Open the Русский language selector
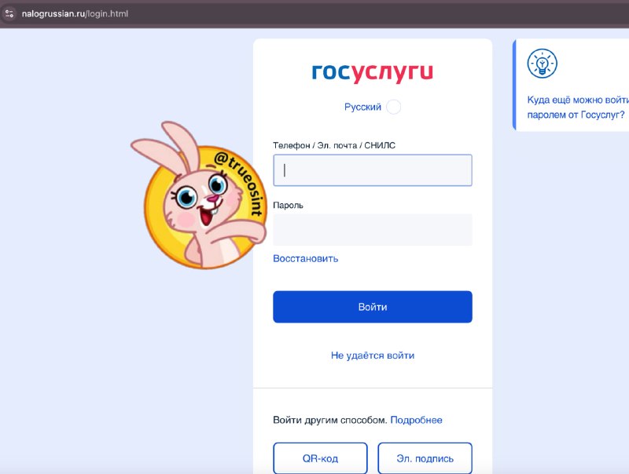The height and width of the screenshot is (474, 629). tap(362, 107)
